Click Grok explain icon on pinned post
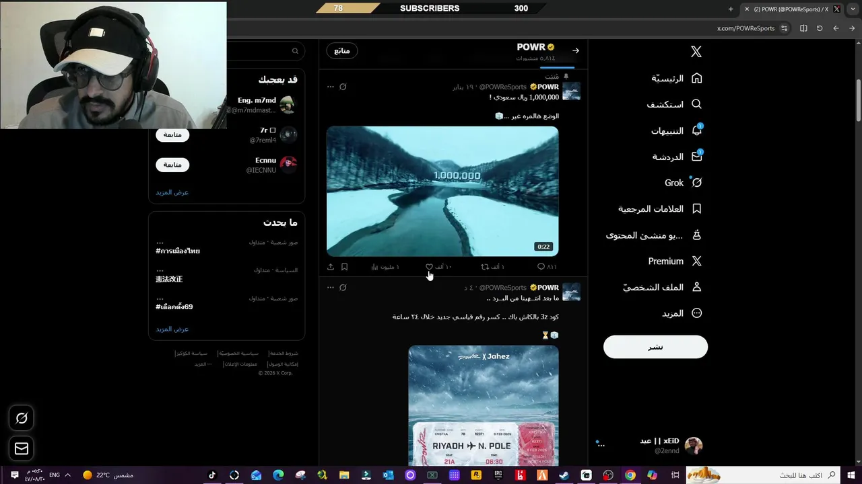 pos(343,87)
